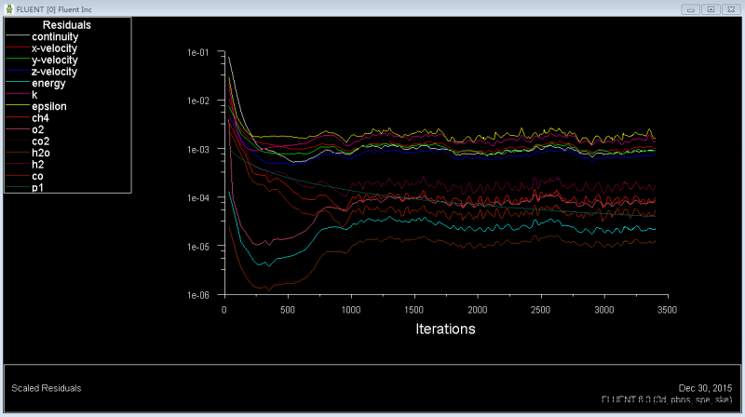
Task: Click the white continuity legend line sample
Action: 18,36
